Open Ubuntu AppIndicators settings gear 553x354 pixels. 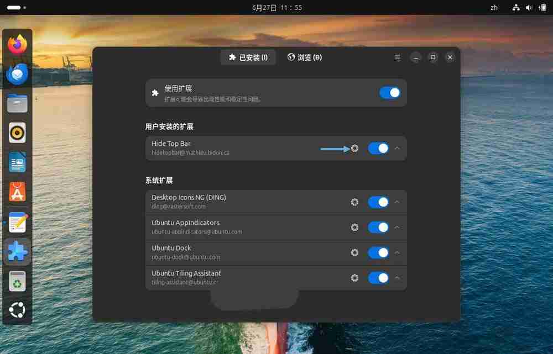(354, 228)
